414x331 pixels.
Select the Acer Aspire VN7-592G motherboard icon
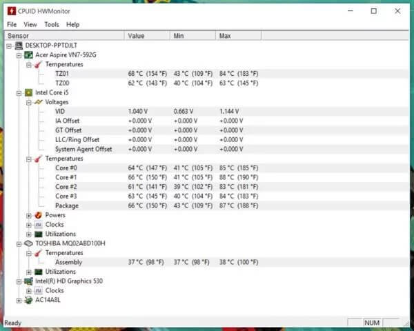coord(28,55)
